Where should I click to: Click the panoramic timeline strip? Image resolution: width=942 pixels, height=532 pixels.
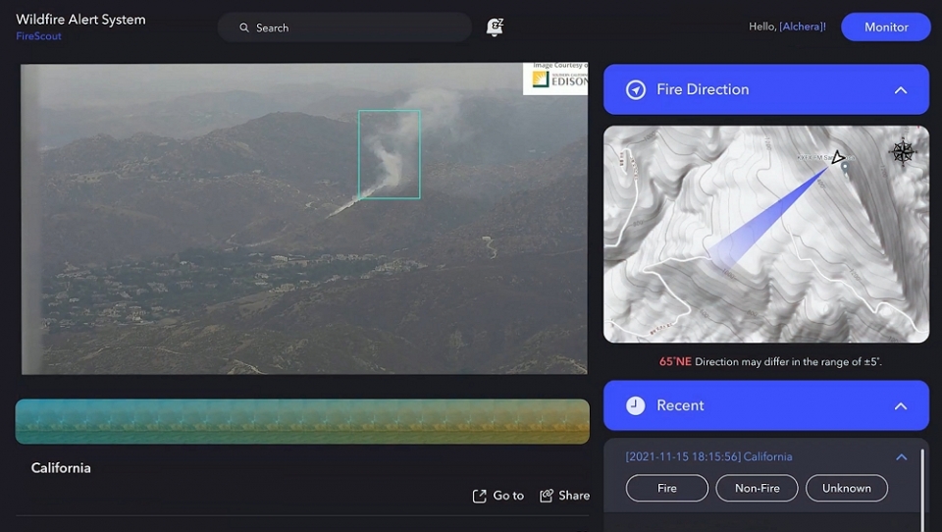point(302,421)
